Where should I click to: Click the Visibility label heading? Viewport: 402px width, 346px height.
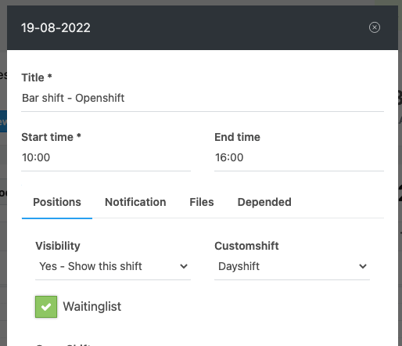[x=58, y=246]
